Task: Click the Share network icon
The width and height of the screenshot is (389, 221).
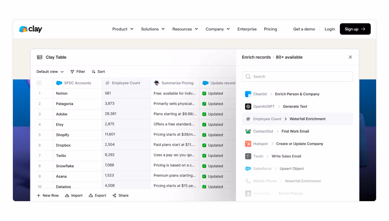Action: coord(115,196)
